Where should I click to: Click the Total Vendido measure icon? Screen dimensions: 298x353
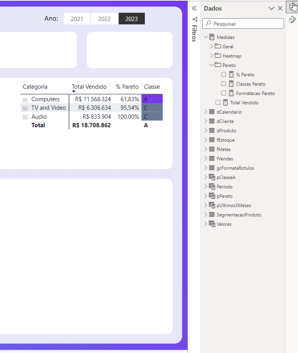225,102
